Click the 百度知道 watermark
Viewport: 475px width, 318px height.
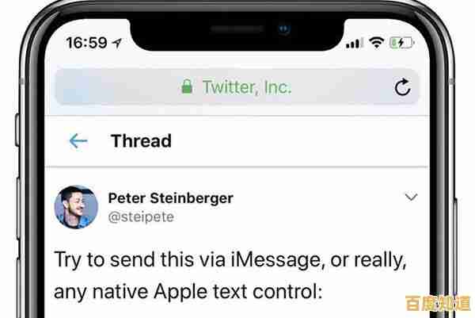pos(437,302)
